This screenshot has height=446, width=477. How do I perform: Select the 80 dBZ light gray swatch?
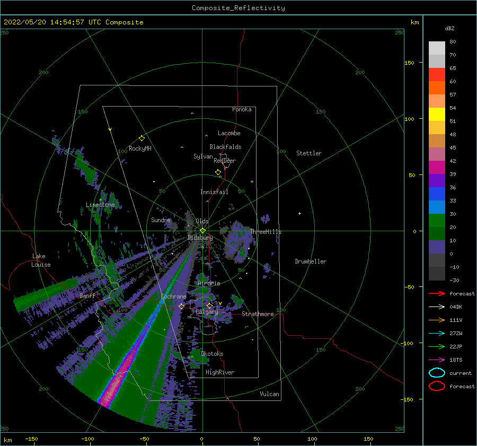437,48
